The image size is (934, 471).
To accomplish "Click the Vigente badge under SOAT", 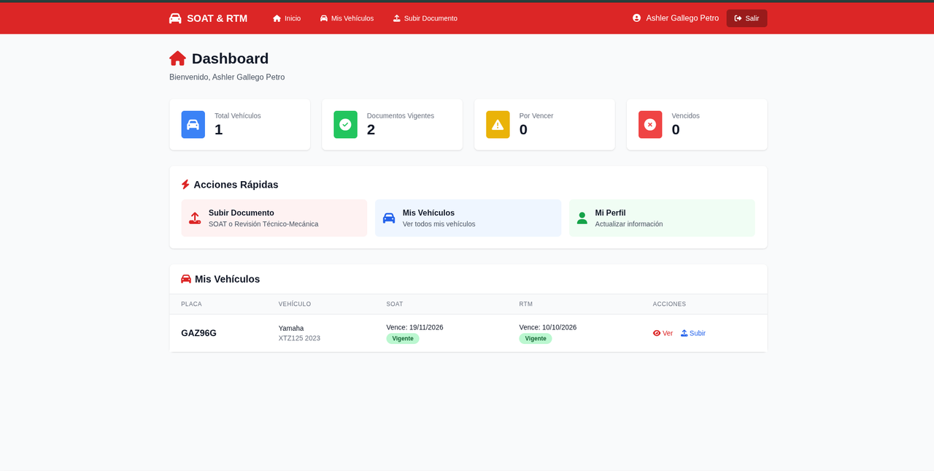I will click(403, 338).
